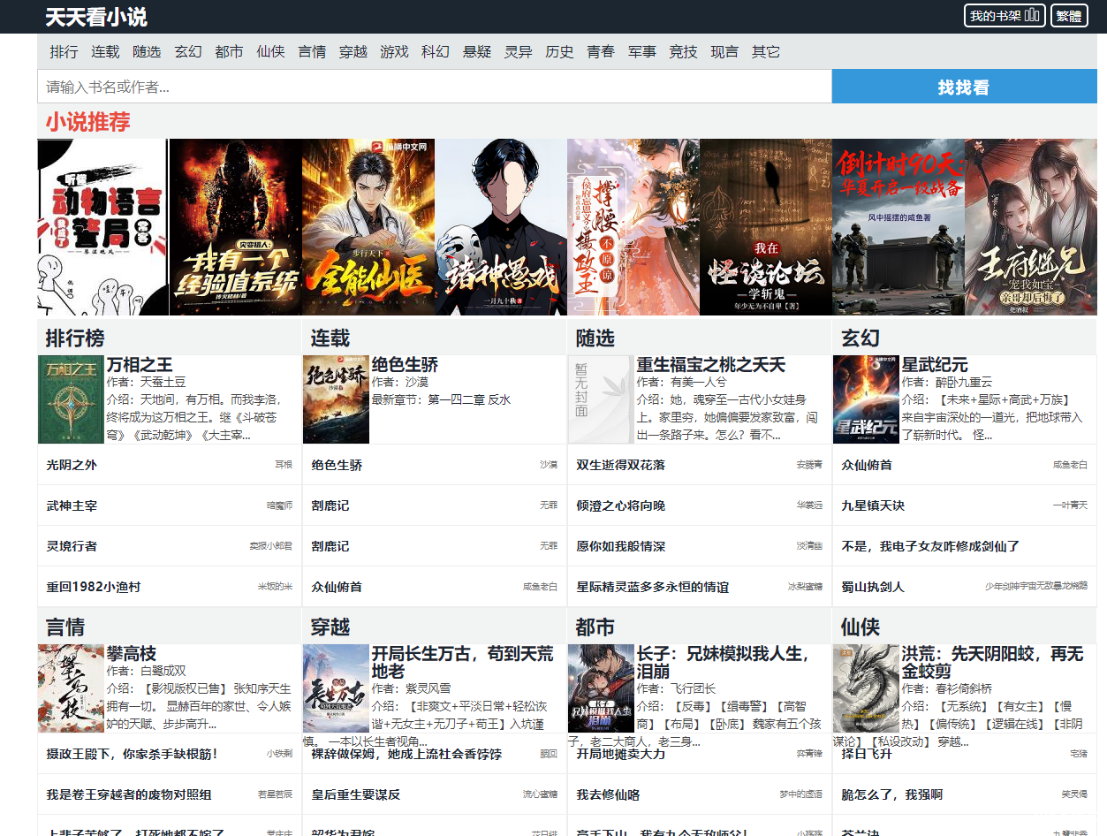Open 万相之王 small cover icon
This screenshot has height=836, width=1107.
coord(71,399)
